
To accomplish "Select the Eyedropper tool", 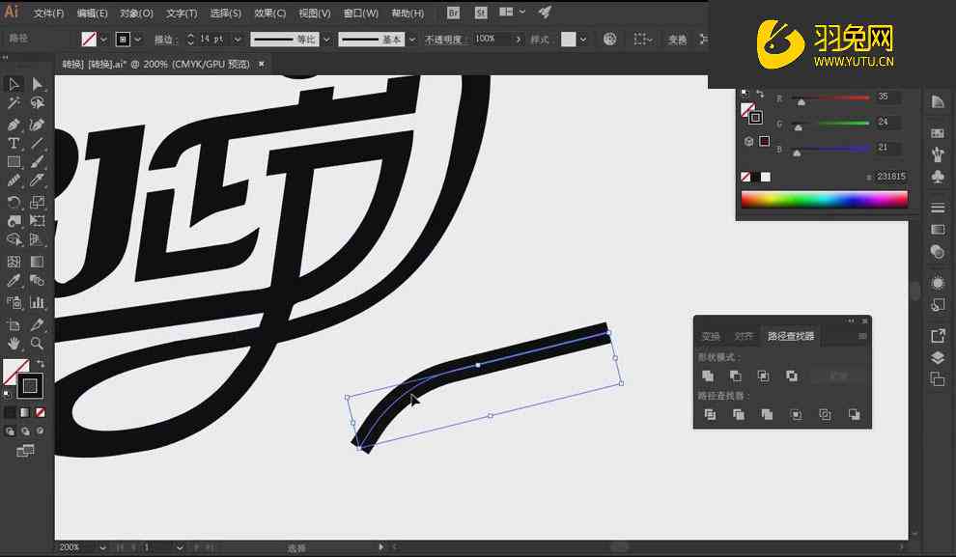I will pyautogui.click(x=14, y=280).
